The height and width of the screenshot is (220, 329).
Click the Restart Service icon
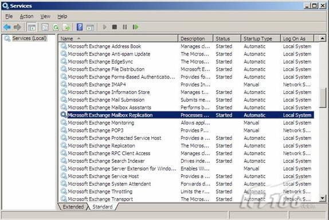135,27
